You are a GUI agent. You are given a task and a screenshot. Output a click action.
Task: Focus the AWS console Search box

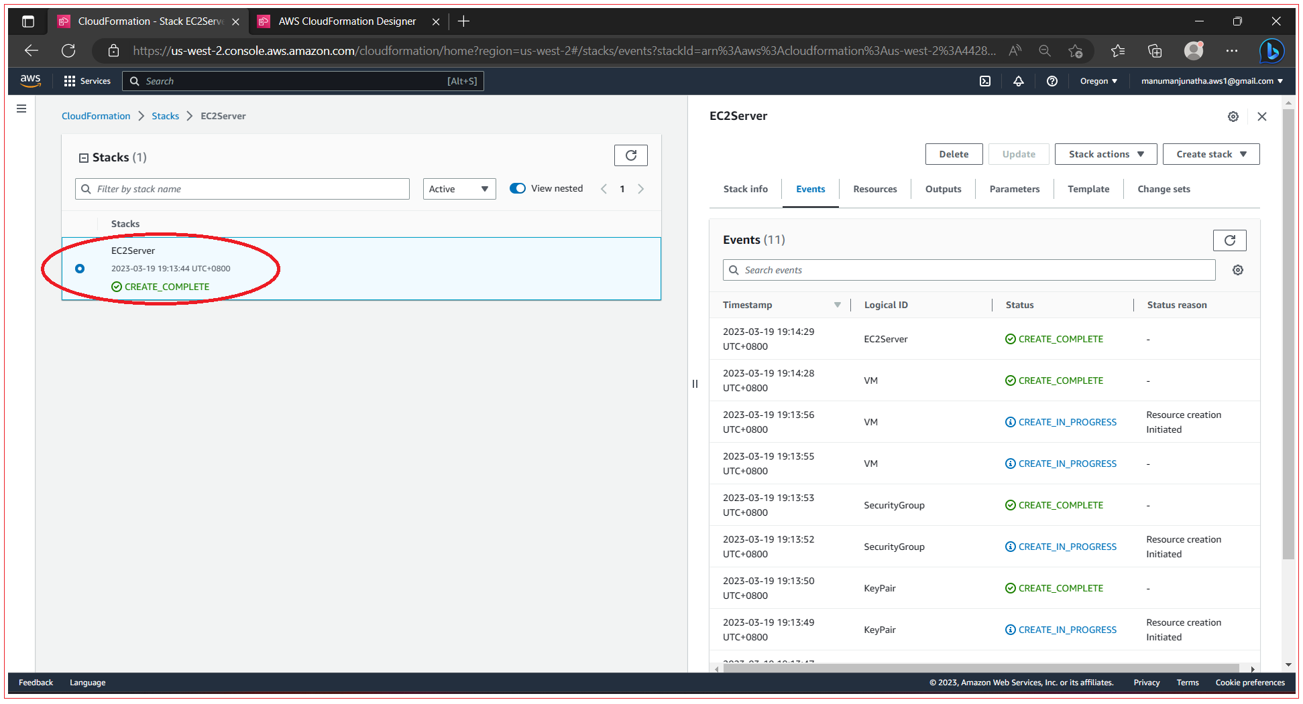pyautogui.click(x=302, y=81)
